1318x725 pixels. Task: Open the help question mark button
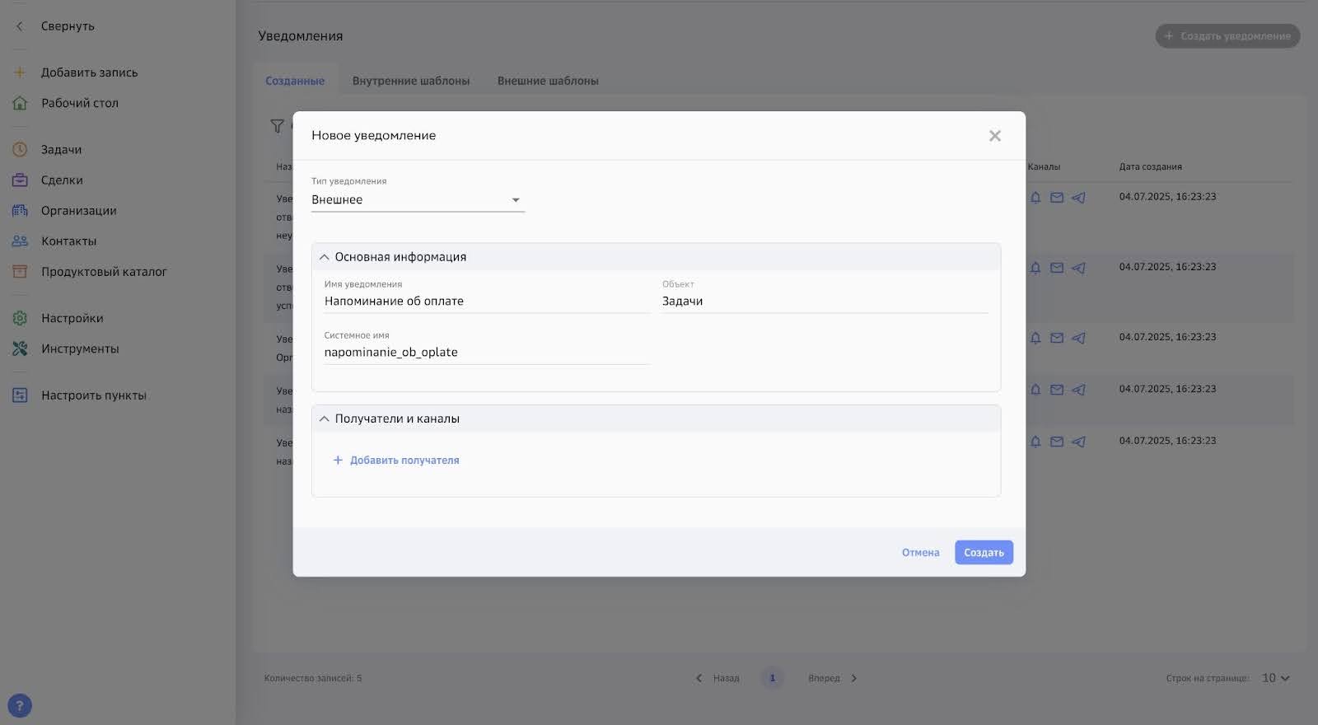coord(19,706)
